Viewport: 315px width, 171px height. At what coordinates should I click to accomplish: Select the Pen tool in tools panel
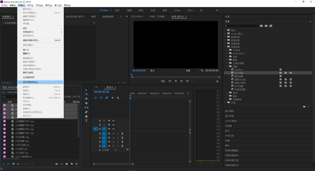tap(86, 112)
